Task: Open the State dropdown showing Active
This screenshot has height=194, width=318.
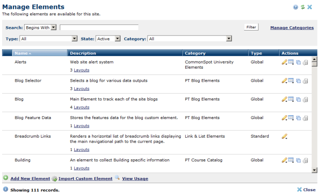Action: click(108, 39)
